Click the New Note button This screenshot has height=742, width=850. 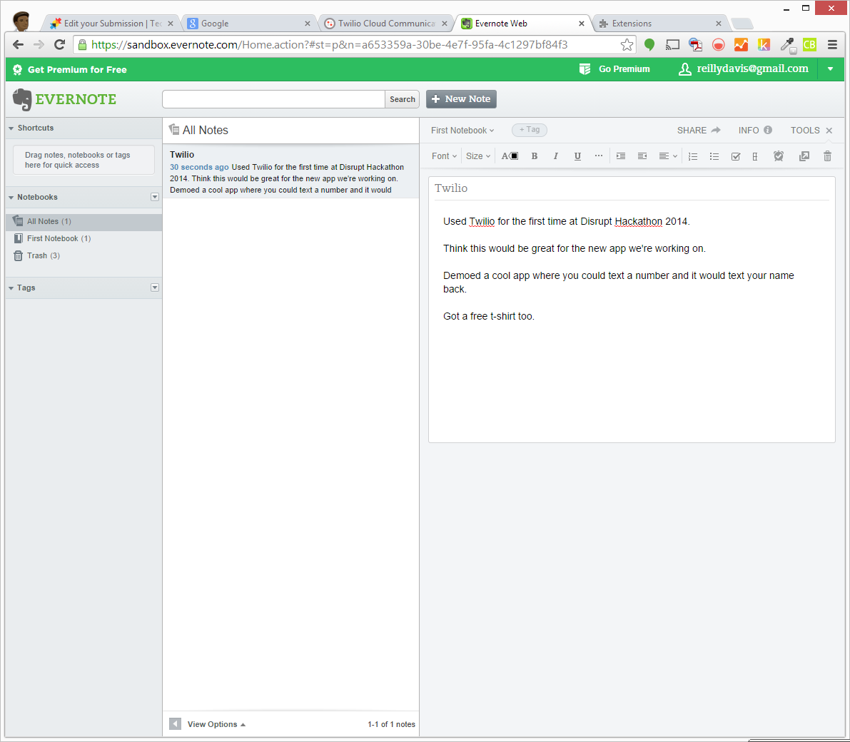point(461,99)
